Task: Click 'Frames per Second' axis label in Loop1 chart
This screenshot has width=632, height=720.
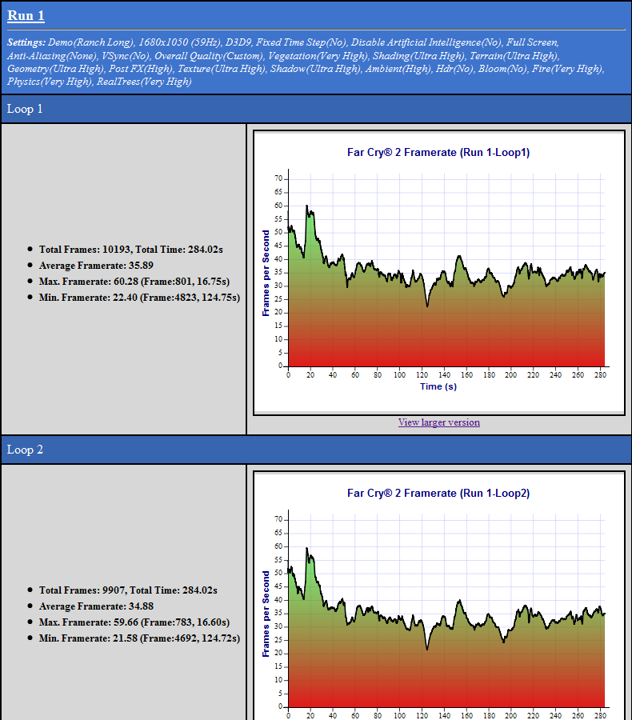Action: 266,273
